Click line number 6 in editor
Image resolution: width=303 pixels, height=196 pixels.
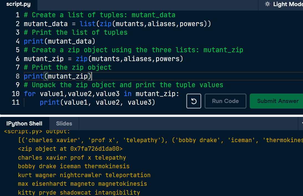click(x=17, y=59)
